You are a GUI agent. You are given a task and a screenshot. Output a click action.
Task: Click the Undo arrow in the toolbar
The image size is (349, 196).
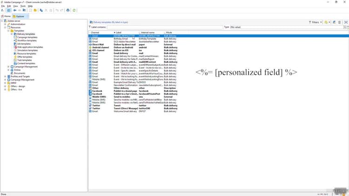[57, 10]
